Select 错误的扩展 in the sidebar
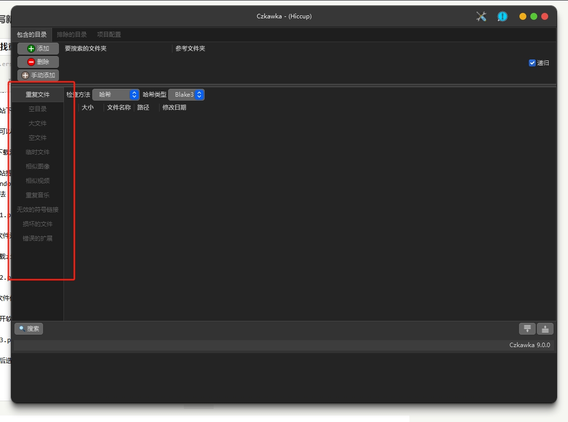 pyautogui.click(x=38, y=239)
